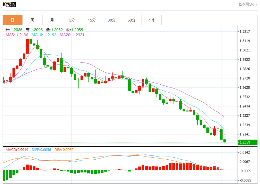Image resolution: width=260 pixels, height=184 pixels.
Task: Click the 1.3021 axis label
Action: 245,50
